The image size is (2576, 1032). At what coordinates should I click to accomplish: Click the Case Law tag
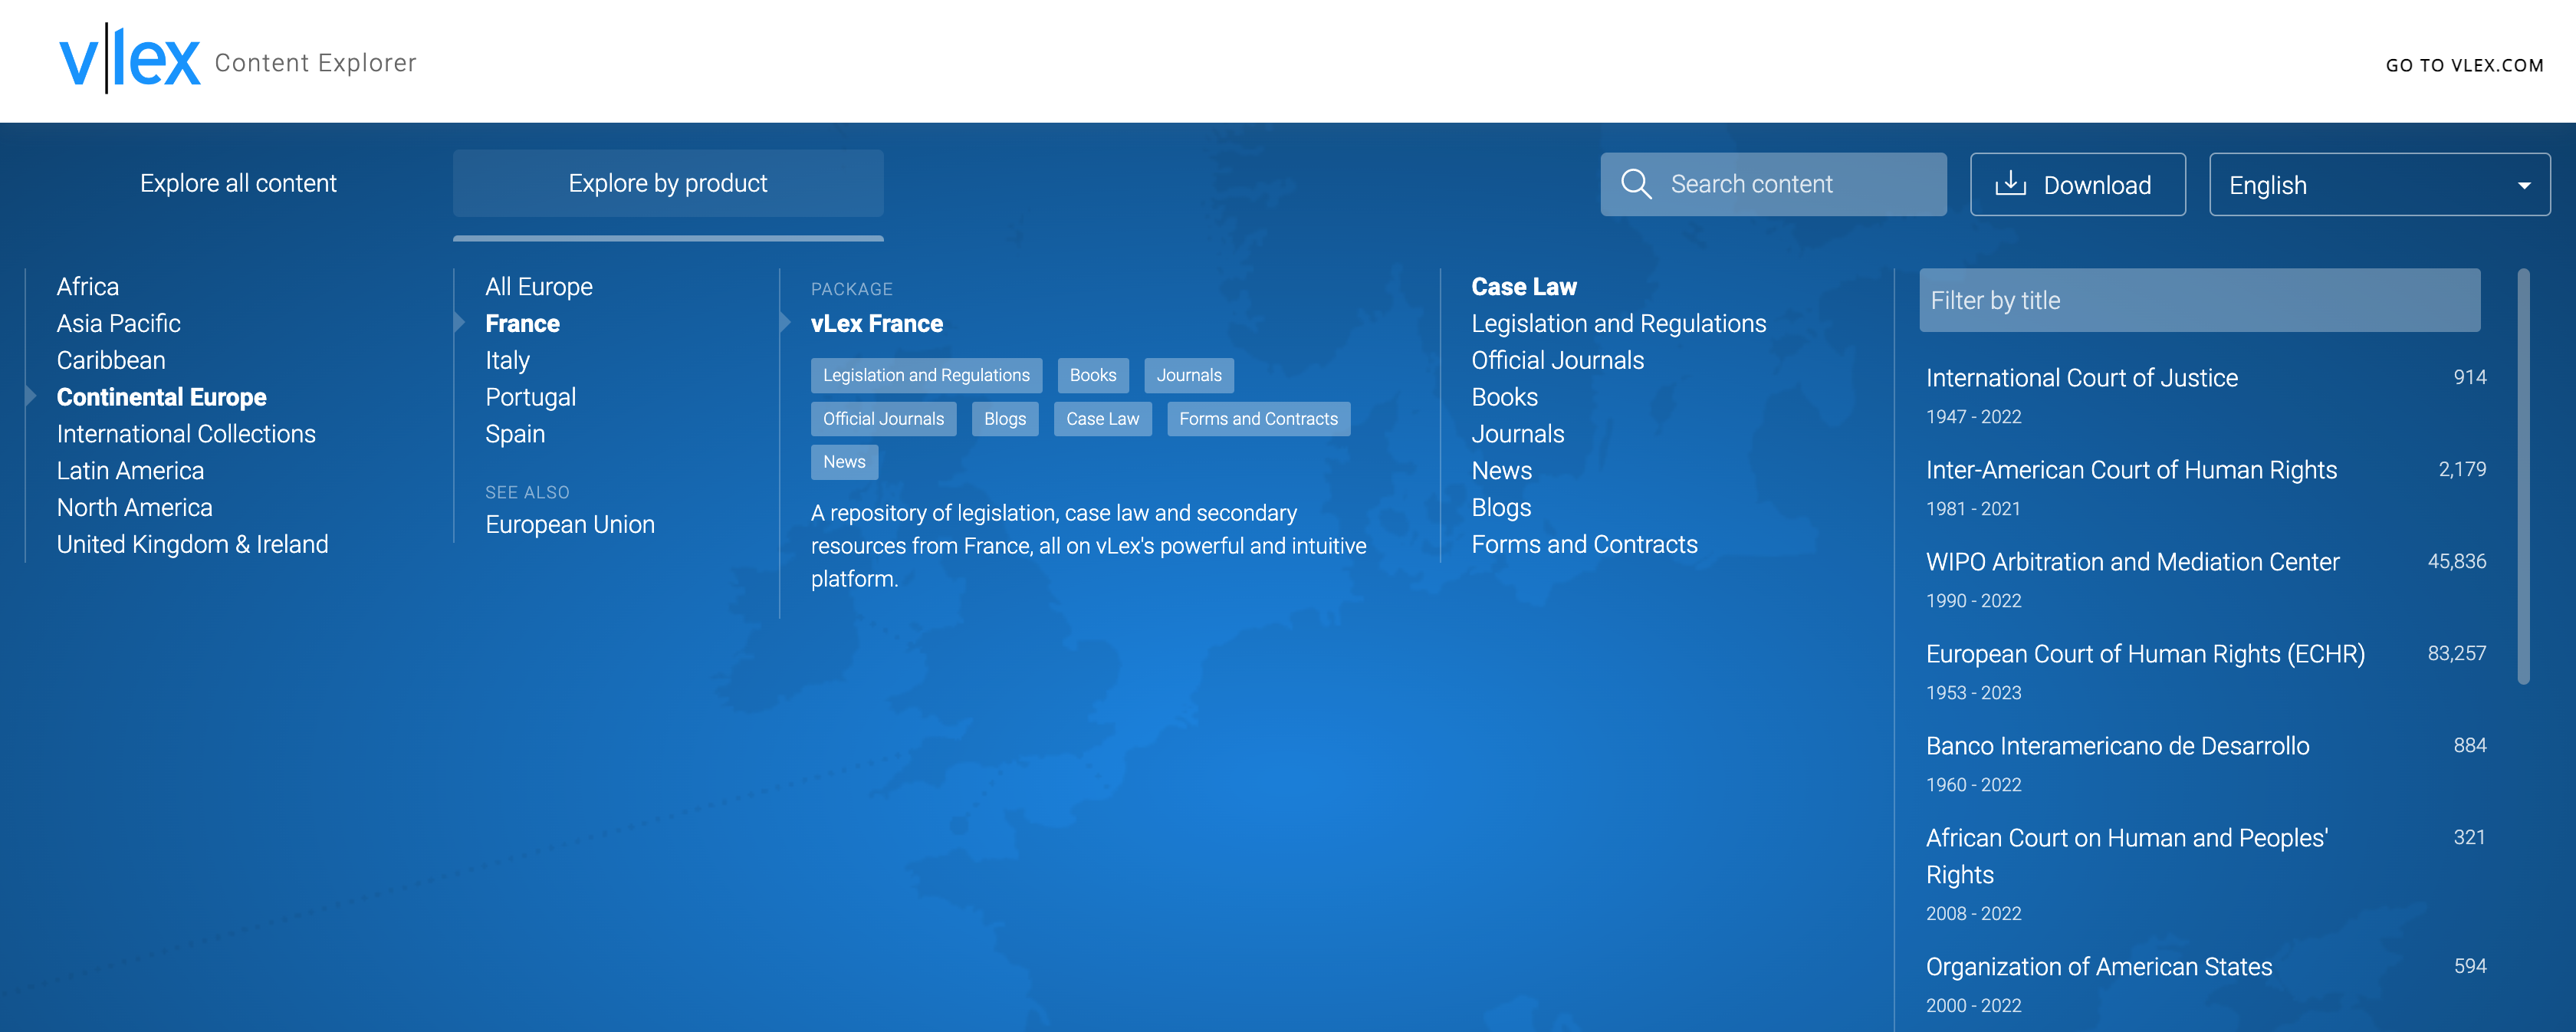[1102, 419]
